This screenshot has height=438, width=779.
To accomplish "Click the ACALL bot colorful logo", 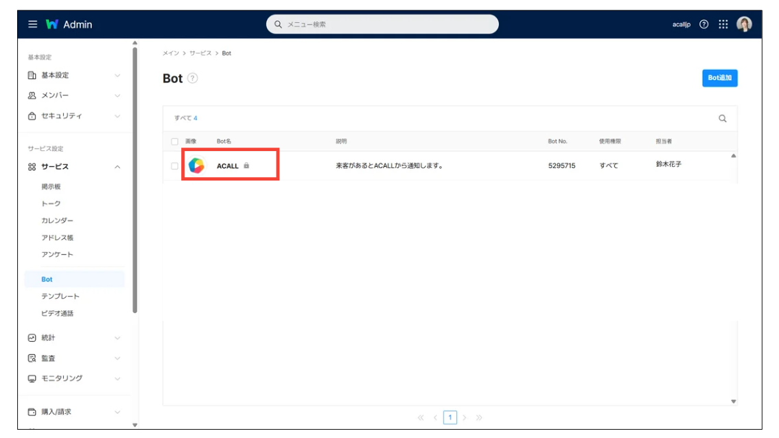I will (x=196, y=165).
